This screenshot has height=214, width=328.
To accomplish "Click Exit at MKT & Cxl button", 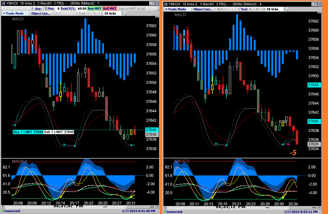I will point(132,9).
